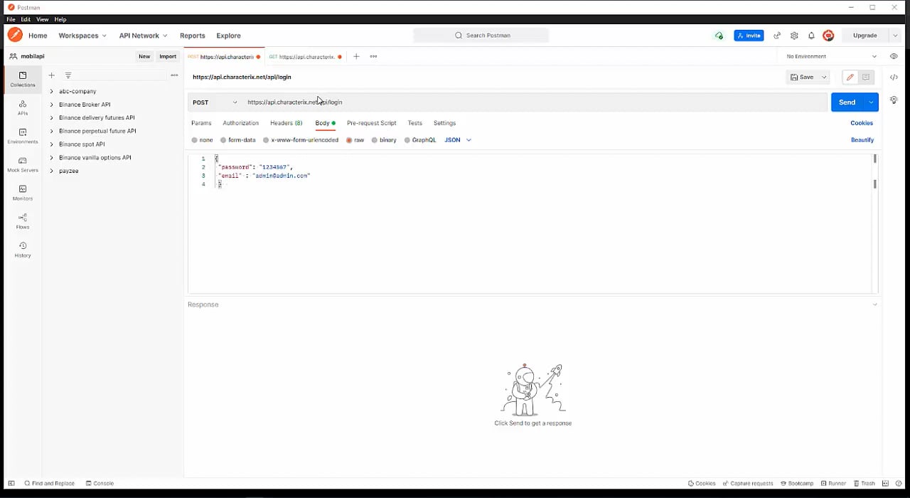Click the edit pencil icon near Save
Viewport: 910px width, 498px height.
point(850,77)
